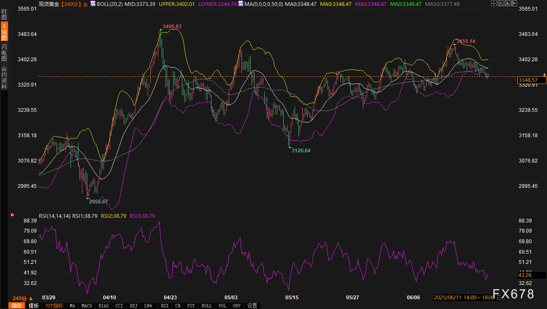Toggle the MACD indicator
Screen dimensions: 547x309
(87, 306)
